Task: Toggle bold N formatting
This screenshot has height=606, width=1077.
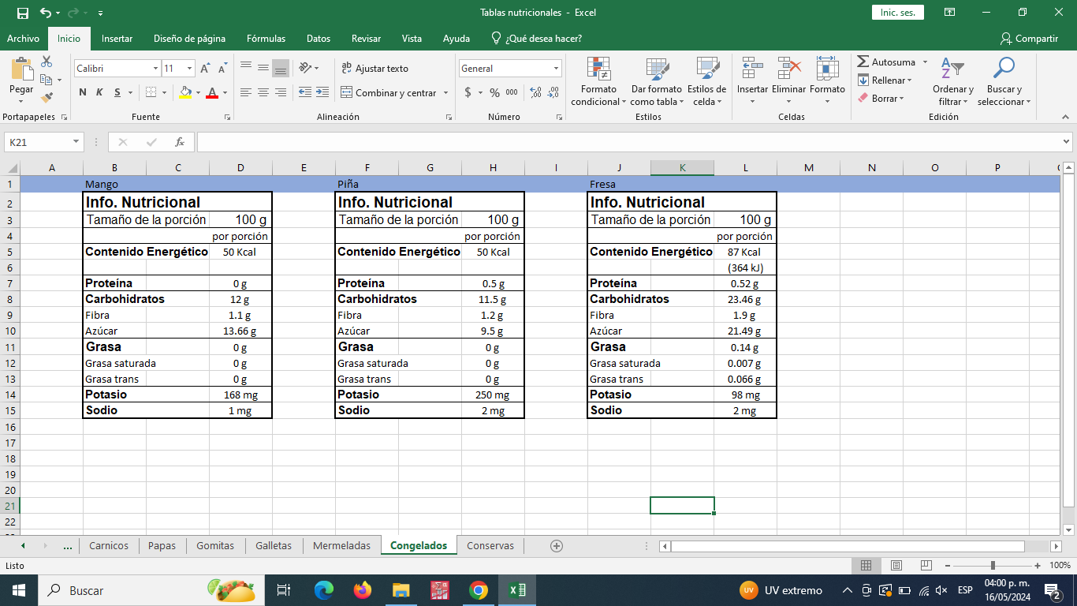Action: click(x=83, y=92)
